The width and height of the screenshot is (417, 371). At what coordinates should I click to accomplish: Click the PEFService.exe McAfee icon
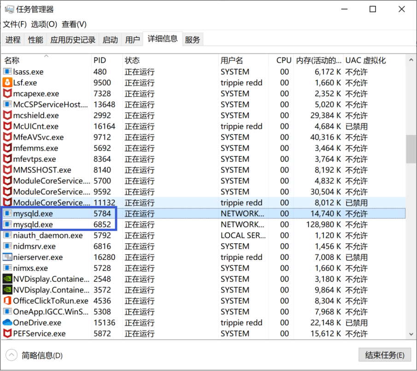(7, 333)
